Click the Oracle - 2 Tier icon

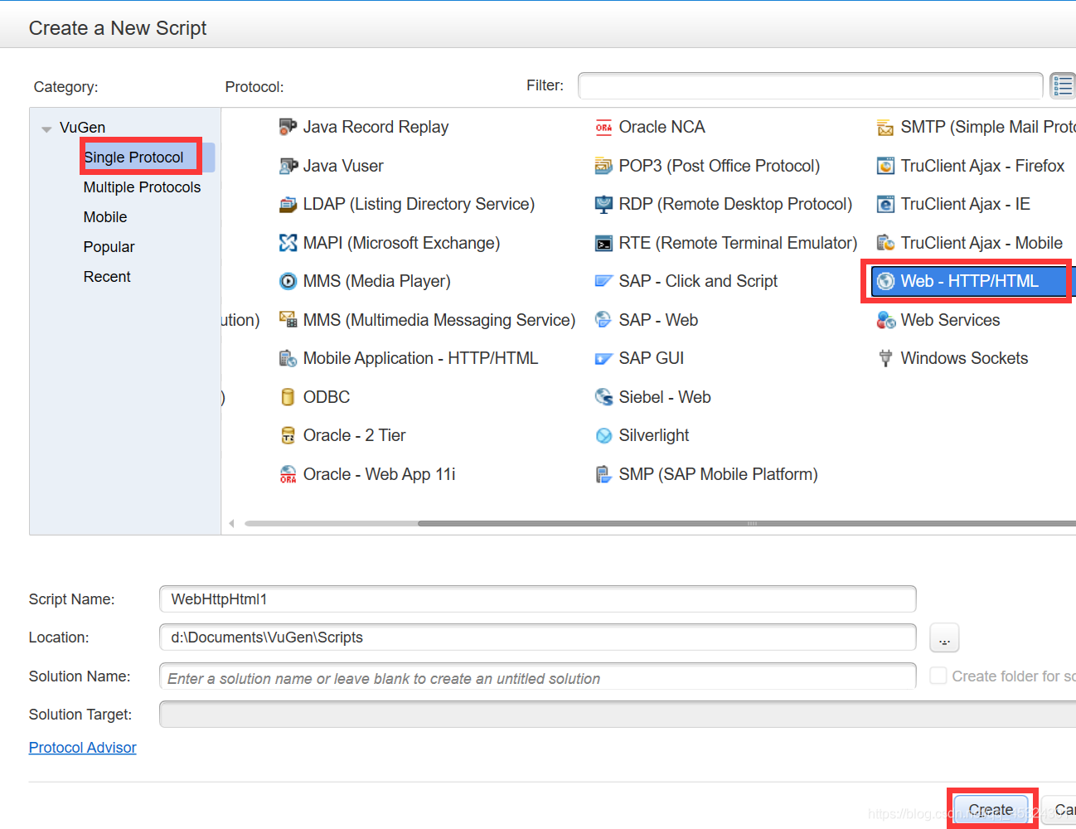point(288,435)
